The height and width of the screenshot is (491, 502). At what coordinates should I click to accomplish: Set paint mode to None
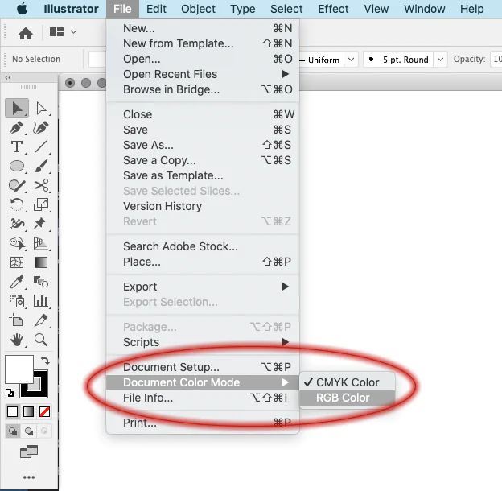[44, 411]
